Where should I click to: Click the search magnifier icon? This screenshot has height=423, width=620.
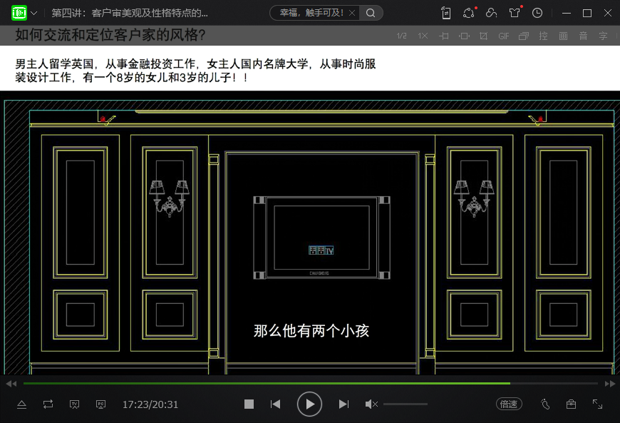coord(371,13)
